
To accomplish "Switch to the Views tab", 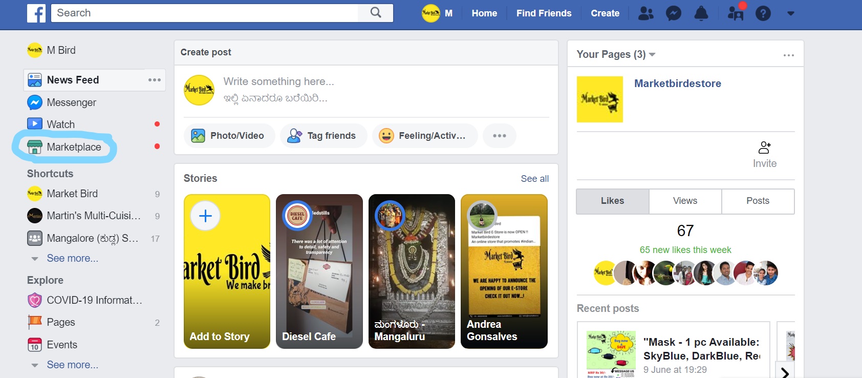I will click(685, 201).
